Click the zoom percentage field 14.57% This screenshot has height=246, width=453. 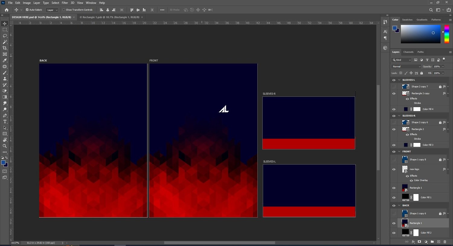pos(15,243)
